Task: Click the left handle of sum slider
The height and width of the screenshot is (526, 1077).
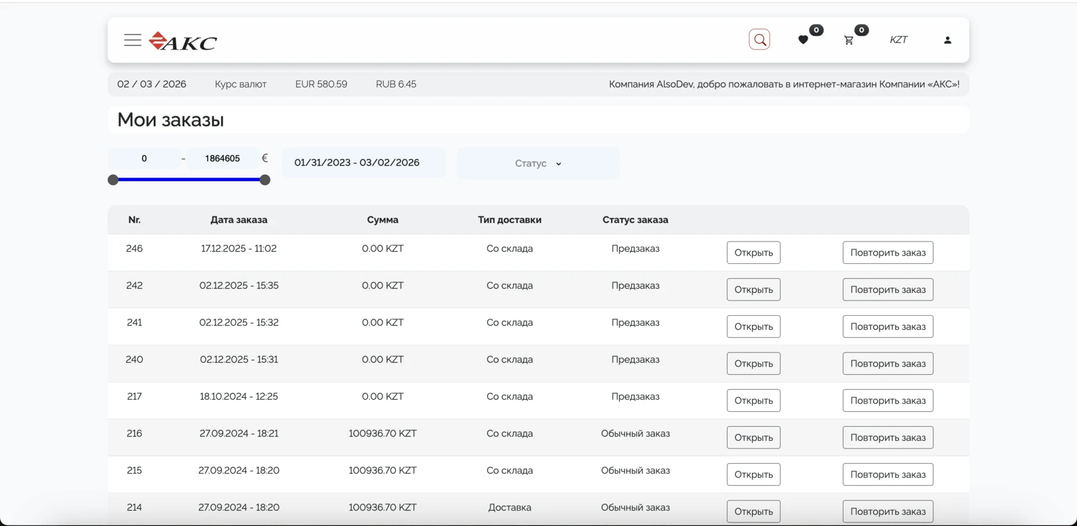Action: (113, 180)
